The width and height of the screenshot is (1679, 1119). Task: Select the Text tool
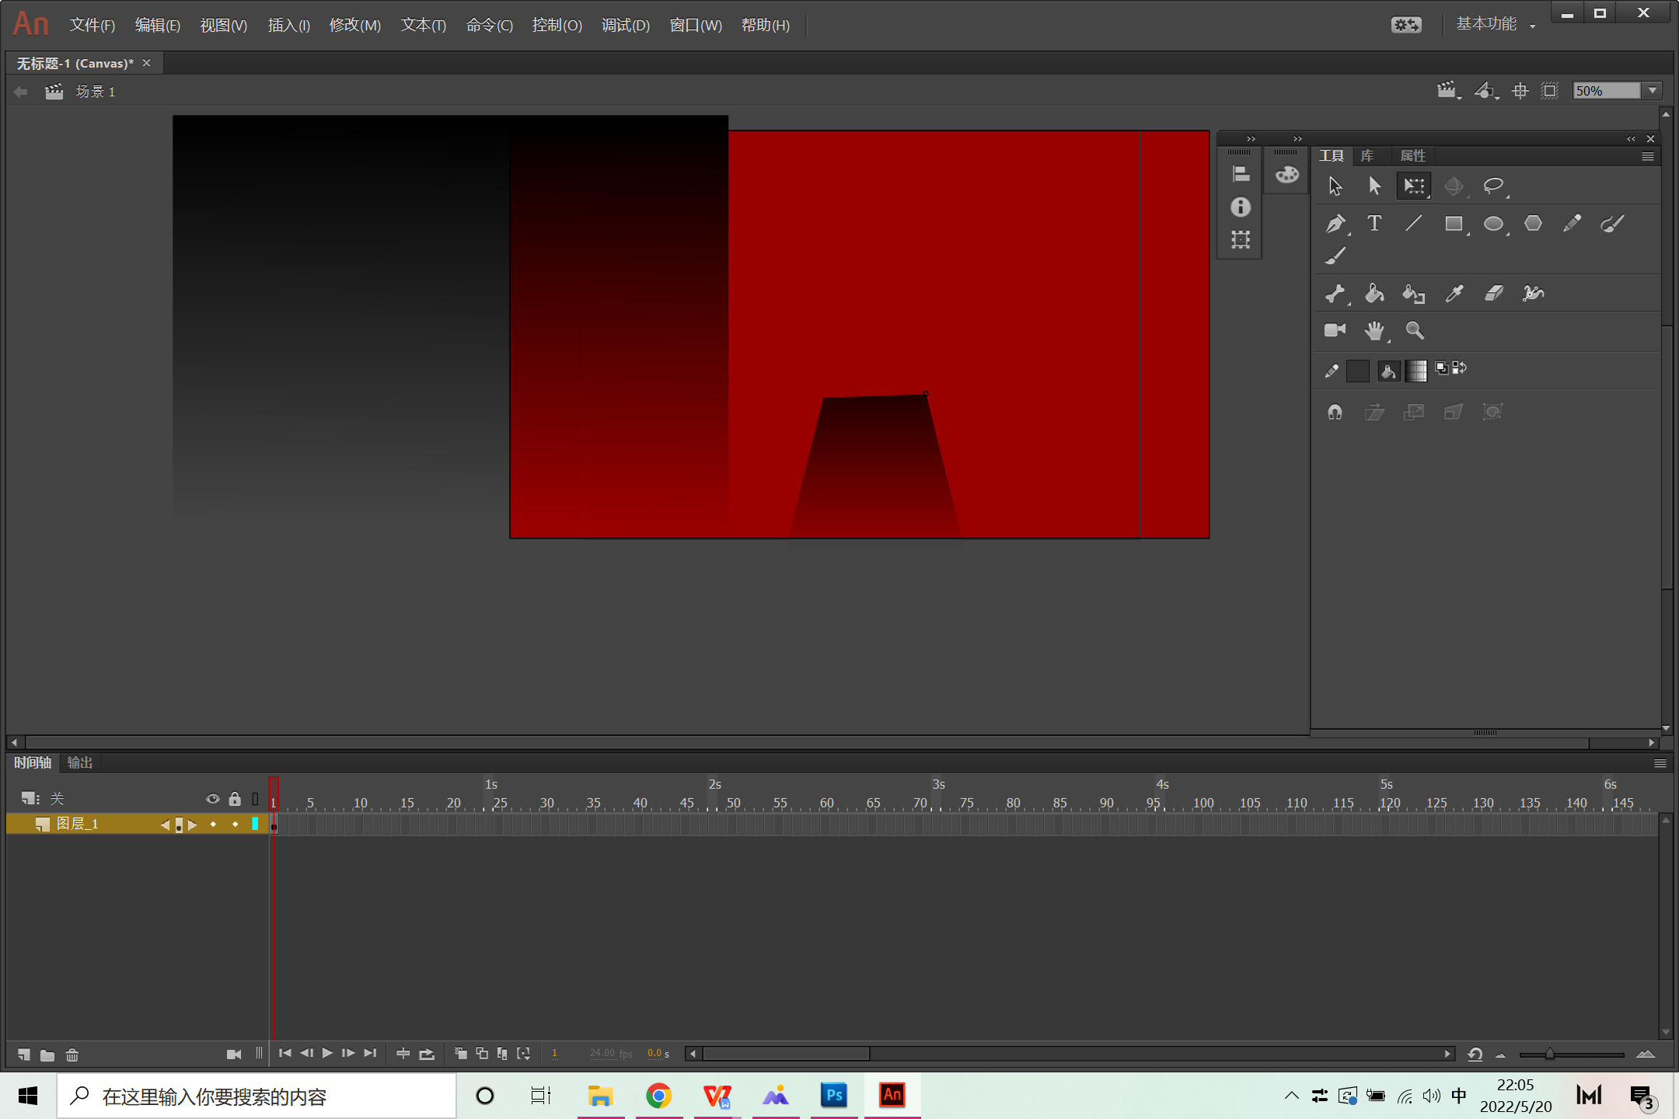1374,224
